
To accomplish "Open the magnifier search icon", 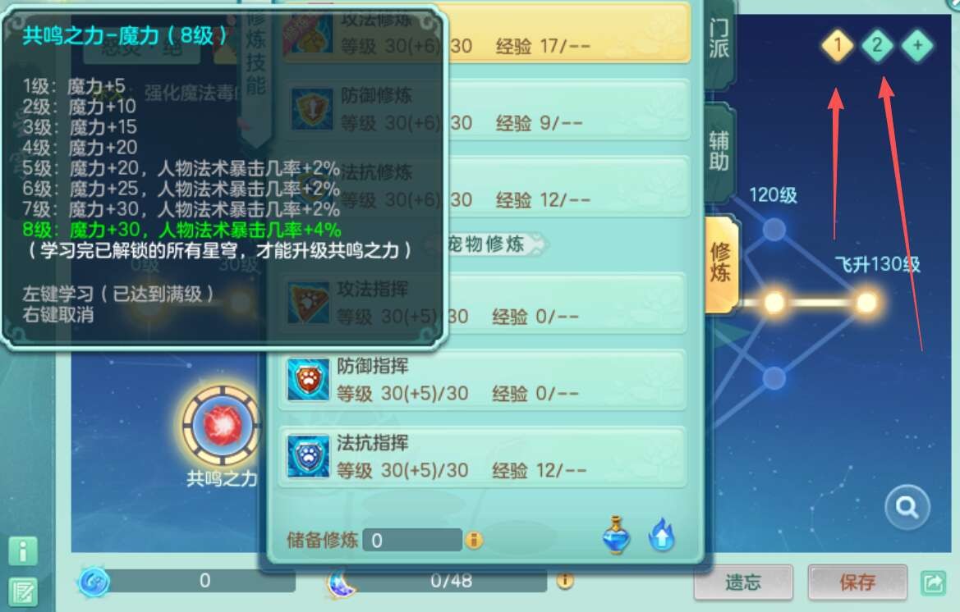I will (907, 507).
